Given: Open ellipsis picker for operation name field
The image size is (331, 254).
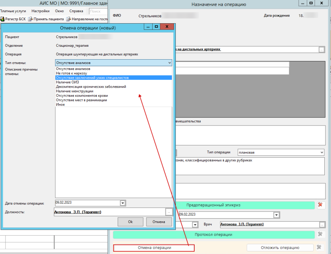Looking at the screenshot, I should pyautogui.click(x=321, y=50).
